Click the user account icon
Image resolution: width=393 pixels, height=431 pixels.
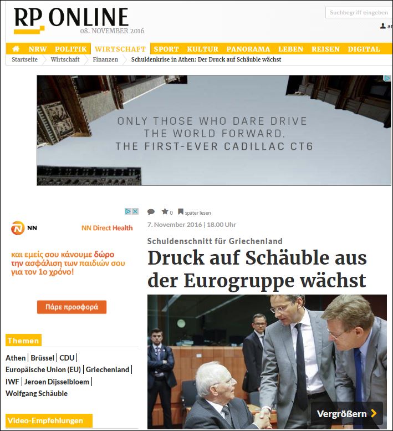click(383, 26)
